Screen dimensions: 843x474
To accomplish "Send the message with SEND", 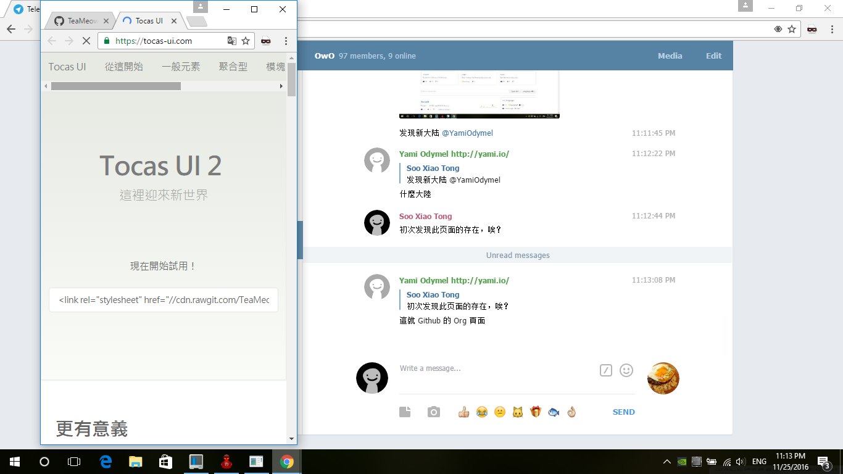I will [623, 412].
